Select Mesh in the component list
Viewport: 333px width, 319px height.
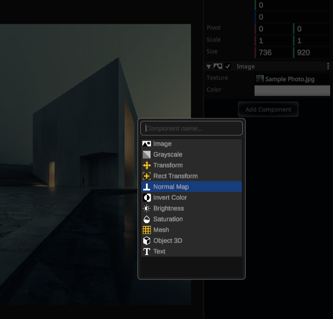(x=191, y=230)
